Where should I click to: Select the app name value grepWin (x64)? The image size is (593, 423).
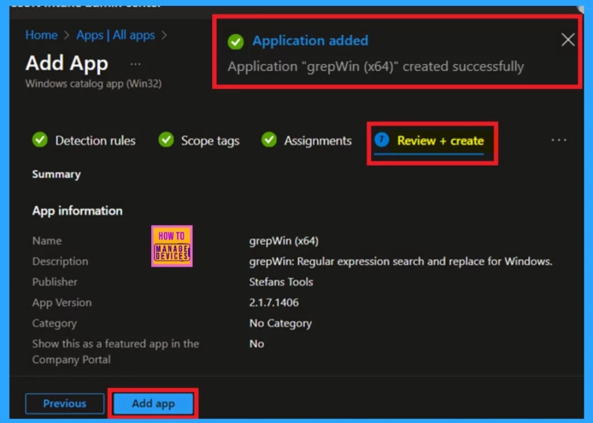tap(284, 240)
